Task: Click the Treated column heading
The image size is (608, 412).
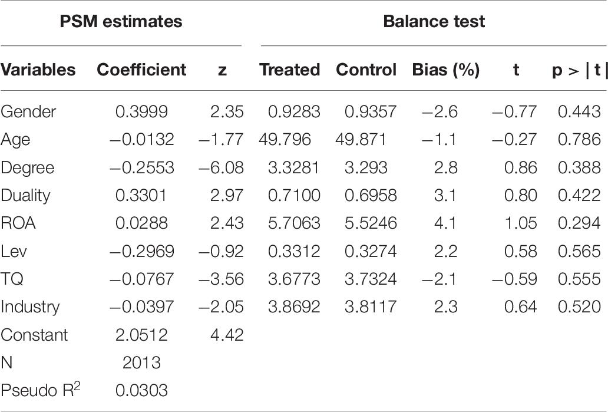Action: point(290,70)
